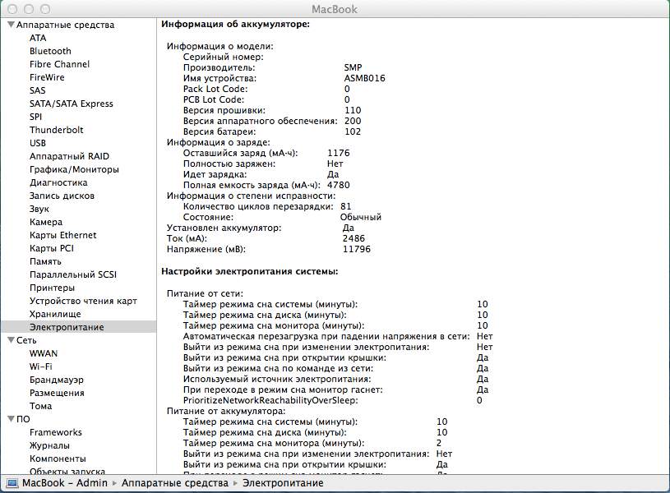Select USB in the sidebar

coord(38,143)
